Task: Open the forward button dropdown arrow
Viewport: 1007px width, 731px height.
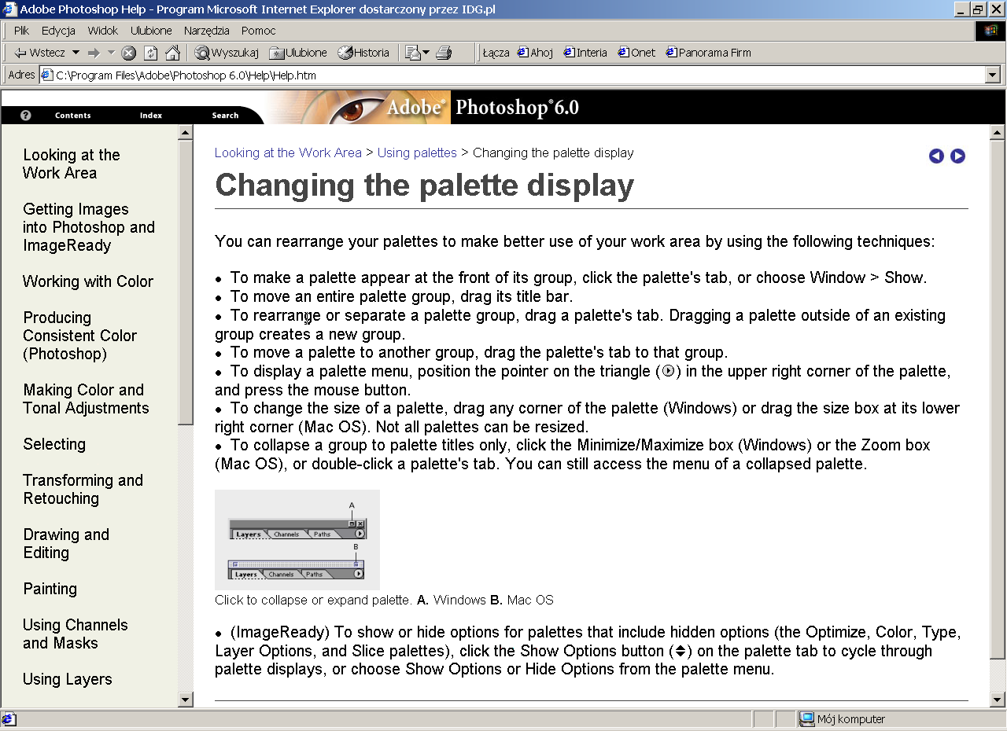Action: coord(111,53)
